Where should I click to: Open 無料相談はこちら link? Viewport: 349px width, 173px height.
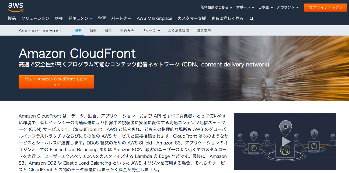tap(216, 7)
